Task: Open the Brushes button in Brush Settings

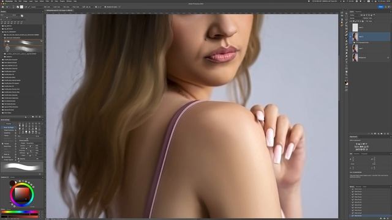Action: point(9,123)
